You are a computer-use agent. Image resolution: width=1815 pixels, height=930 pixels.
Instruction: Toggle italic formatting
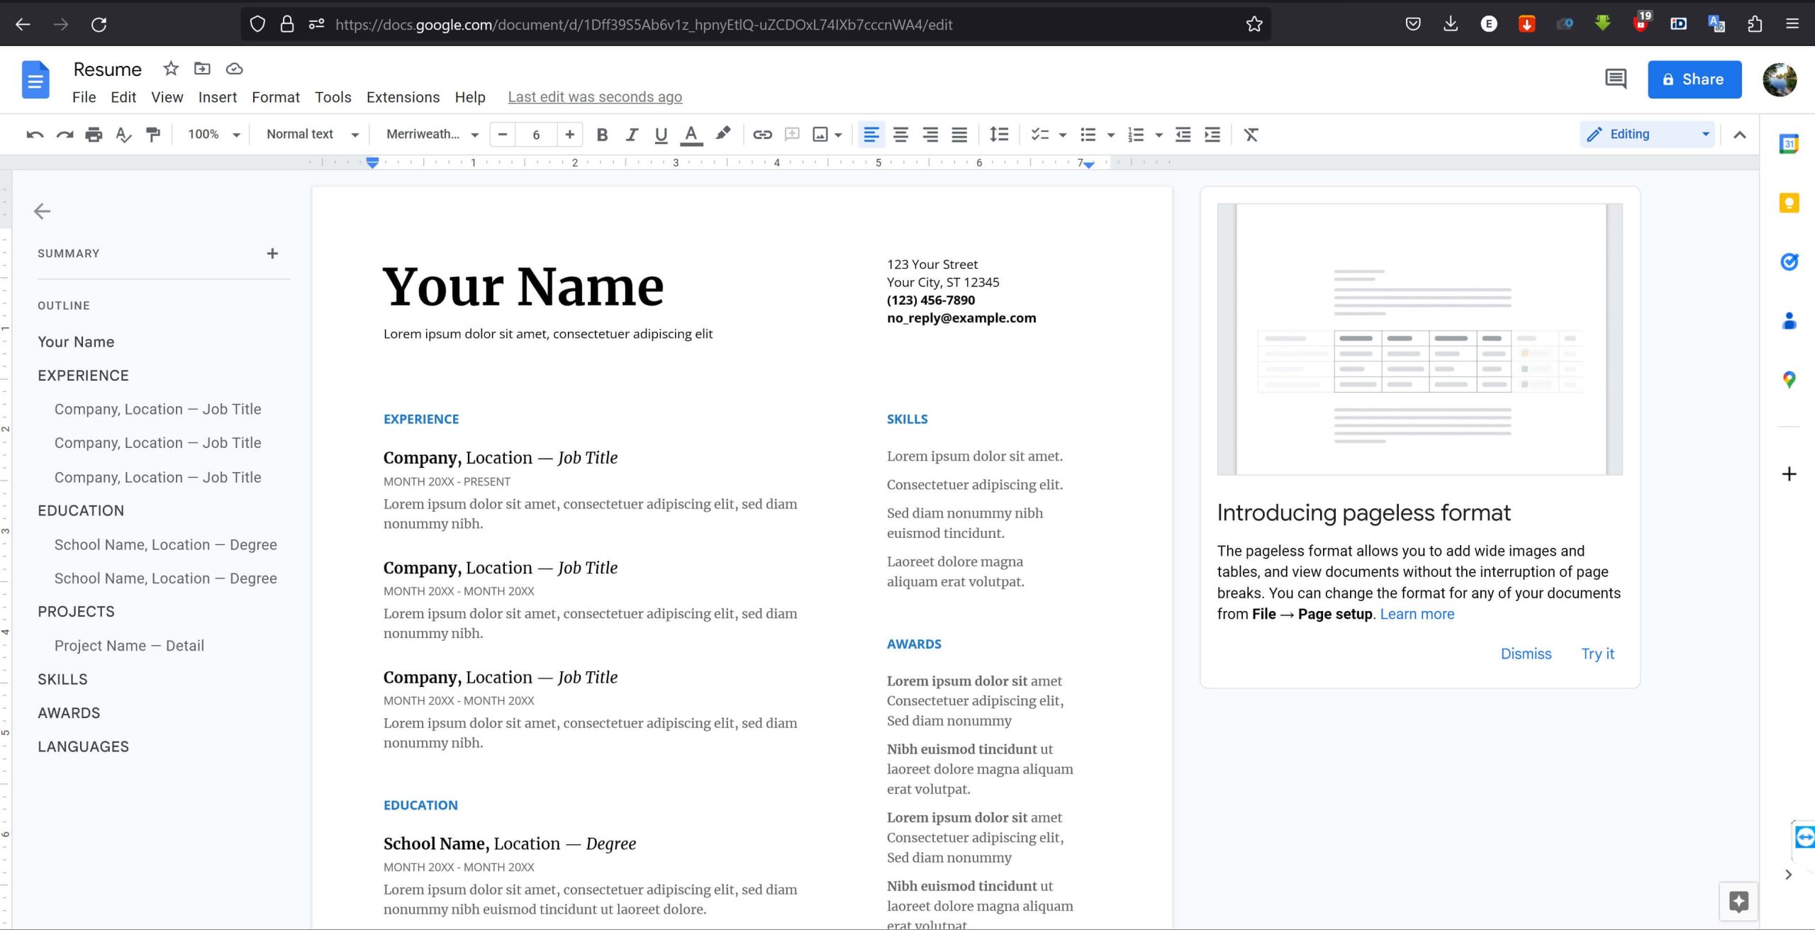pos(632,135)
